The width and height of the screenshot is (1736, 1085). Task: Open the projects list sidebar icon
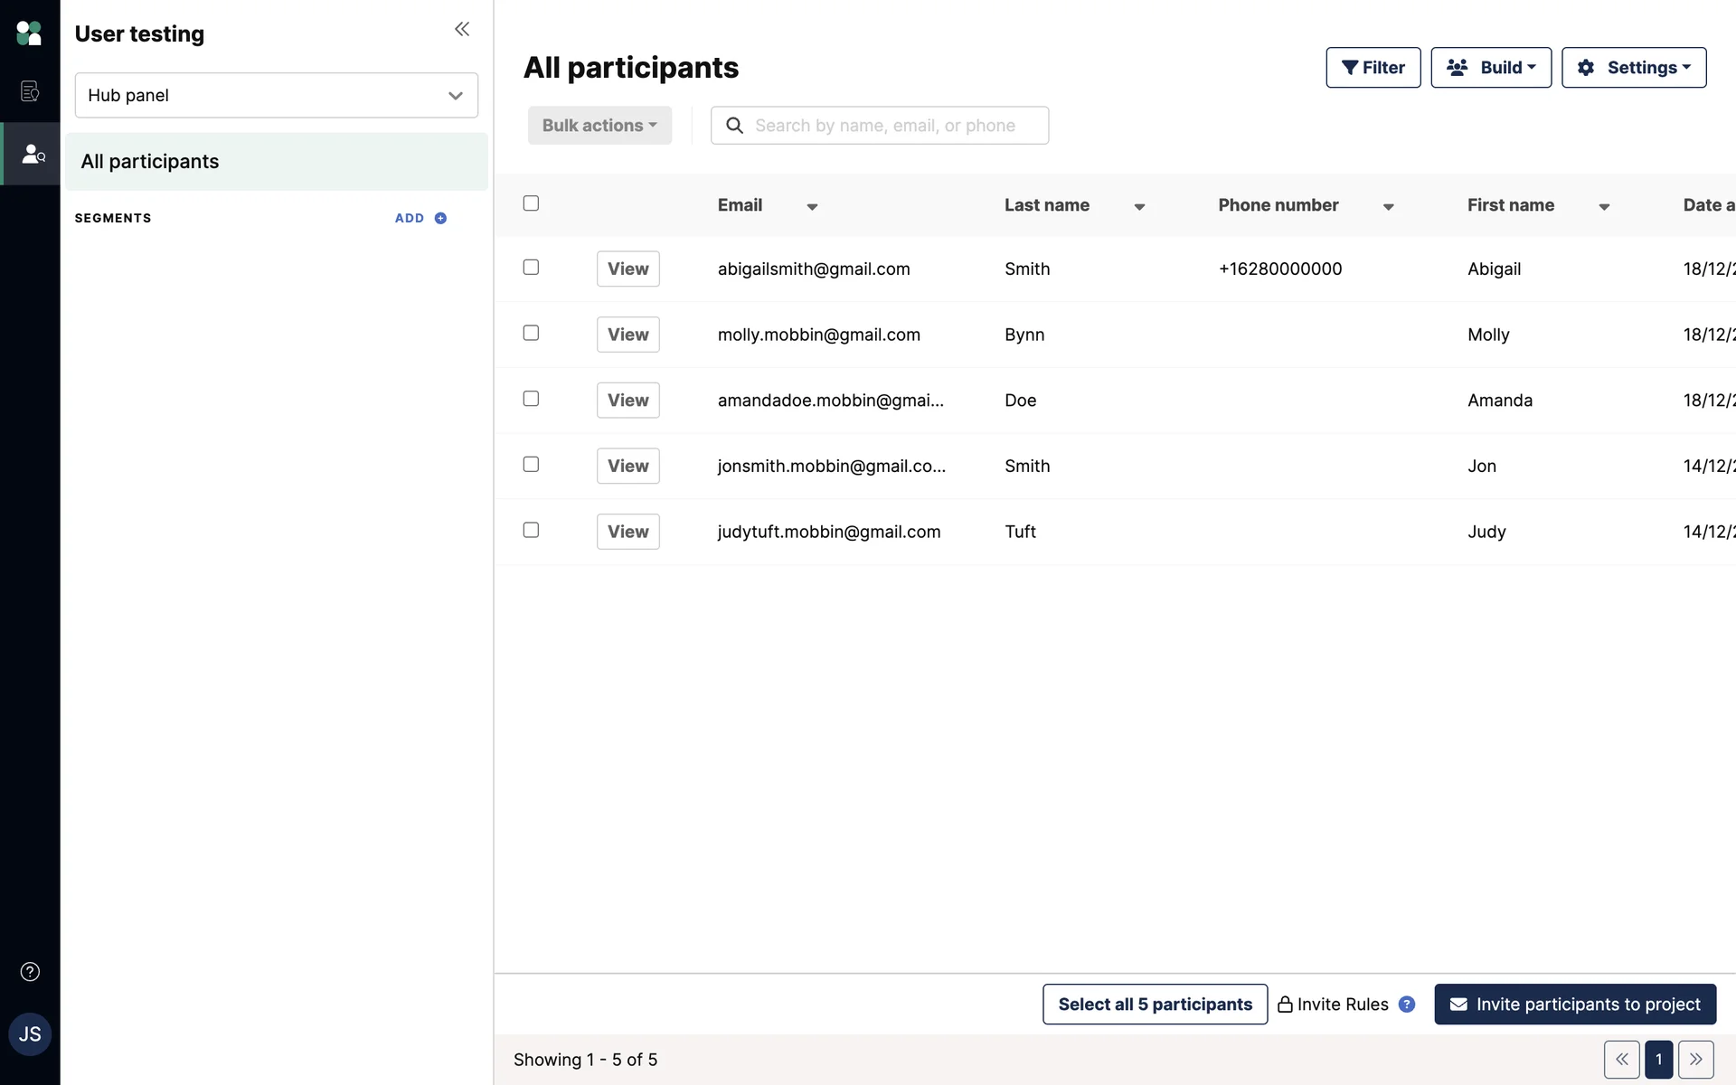coord(29,91)
